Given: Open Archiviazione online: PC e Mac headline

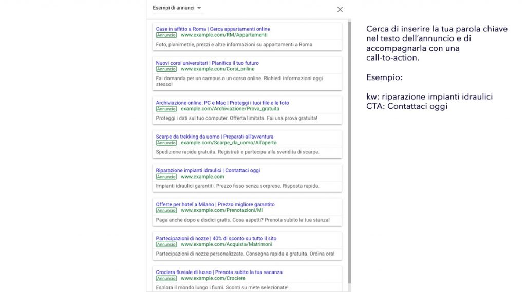Looking at the screenshot, I should click(222, 103).
